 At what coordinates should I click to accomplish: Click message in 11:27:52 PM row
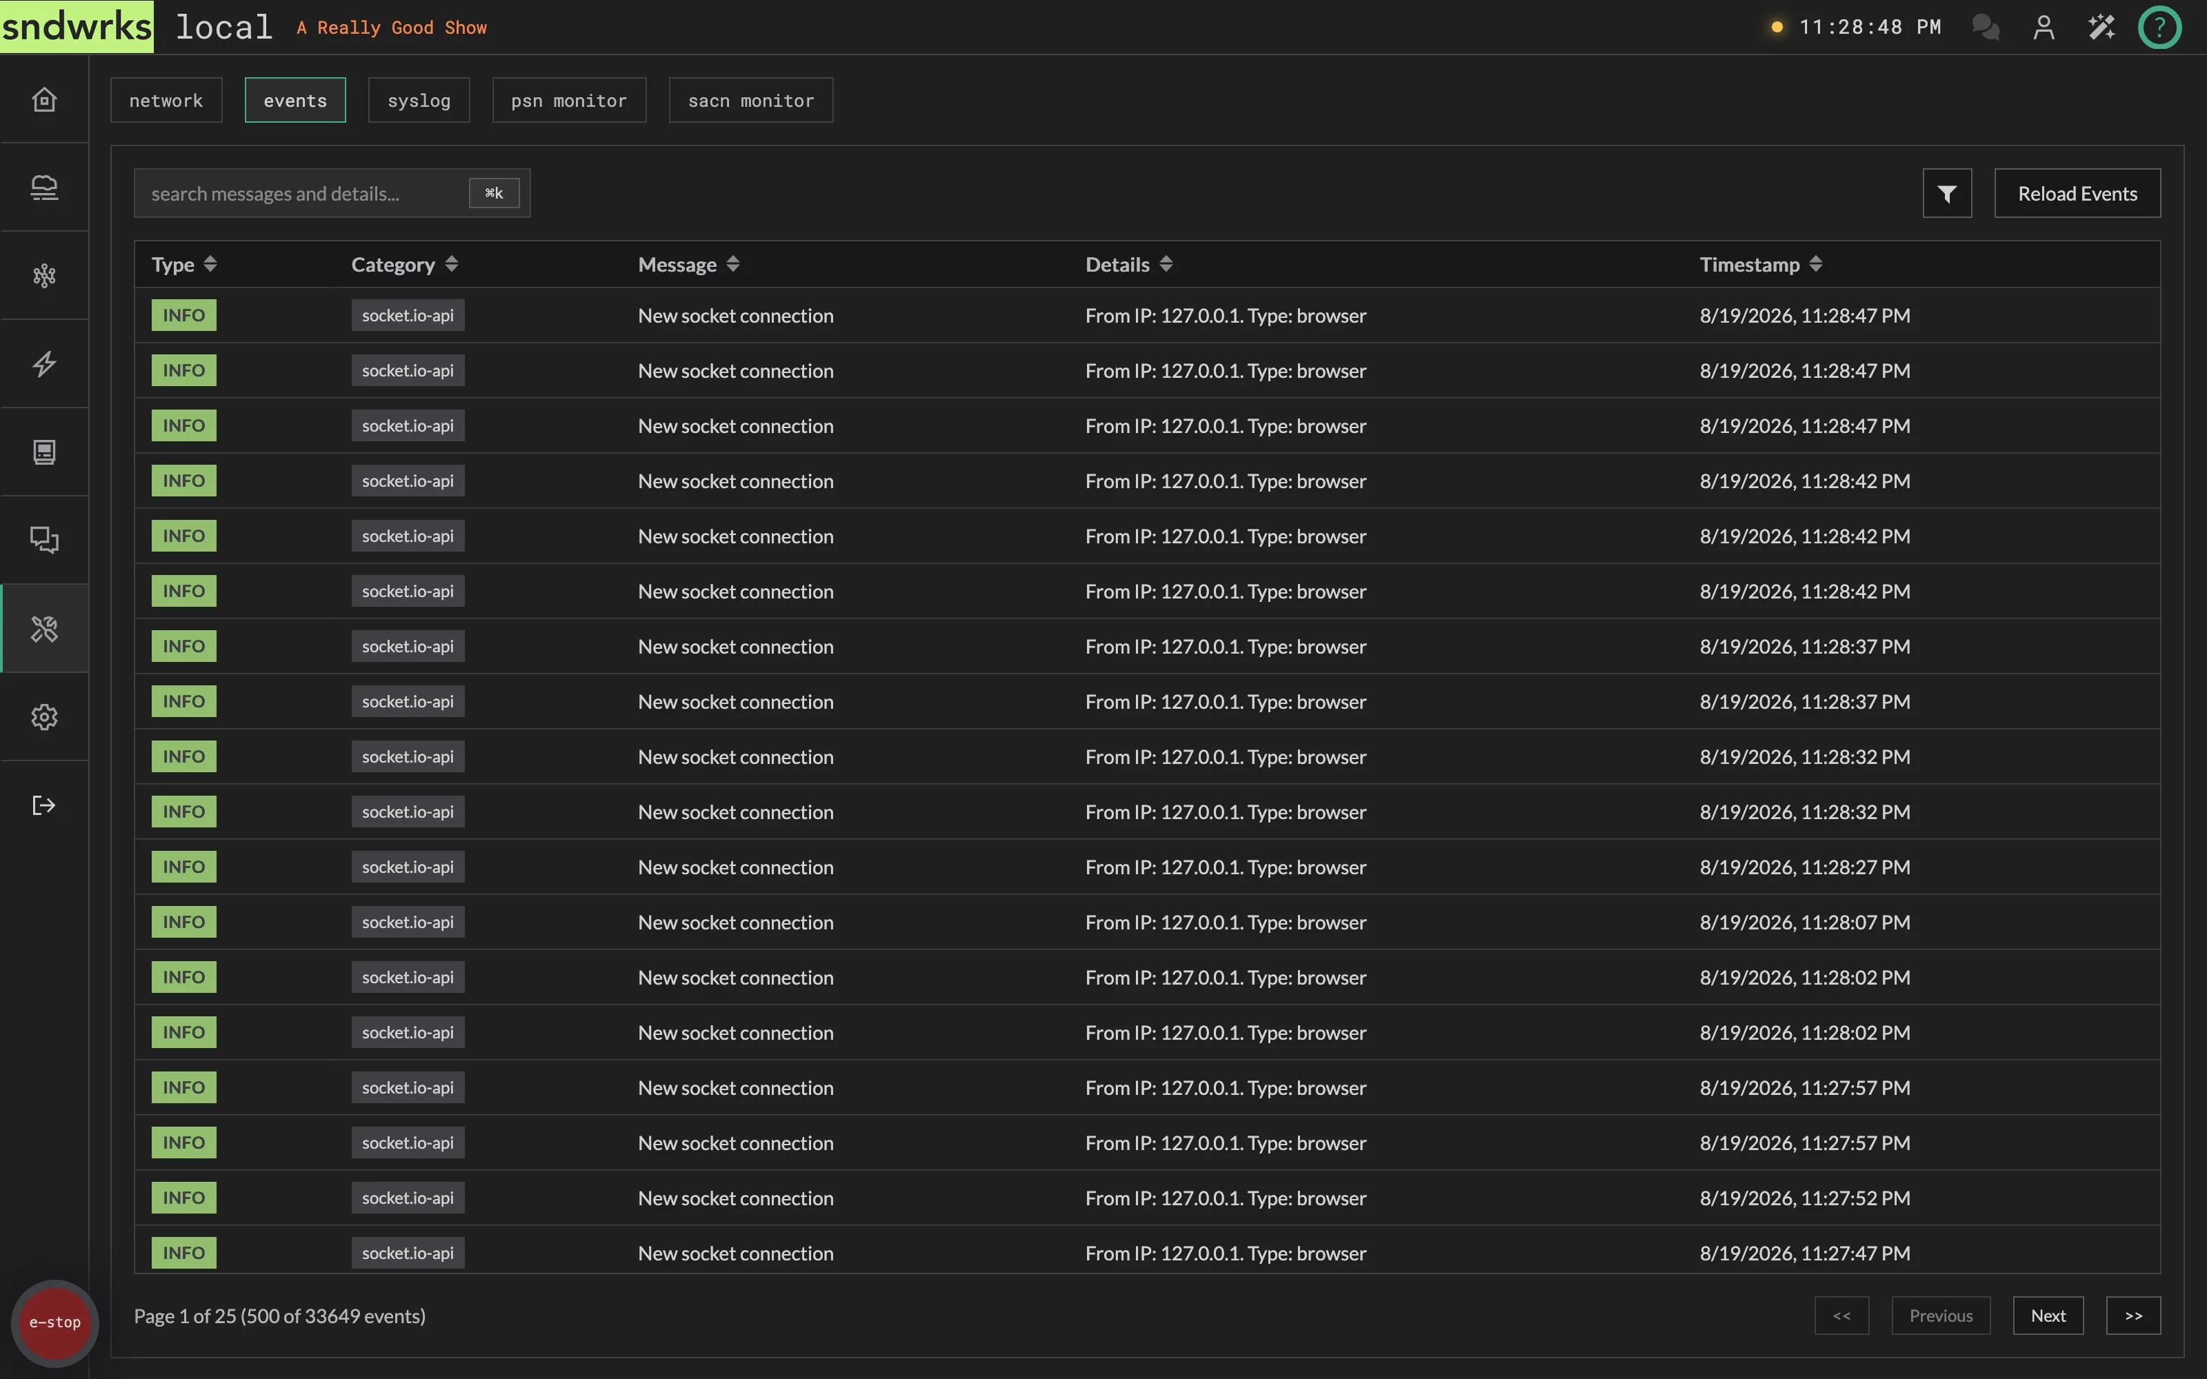[x=735, y=1198]
